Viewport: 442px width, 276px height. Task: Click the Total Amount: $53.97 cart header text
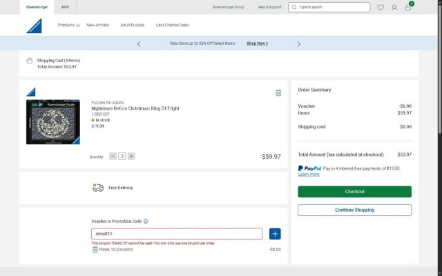click(57, 67)
